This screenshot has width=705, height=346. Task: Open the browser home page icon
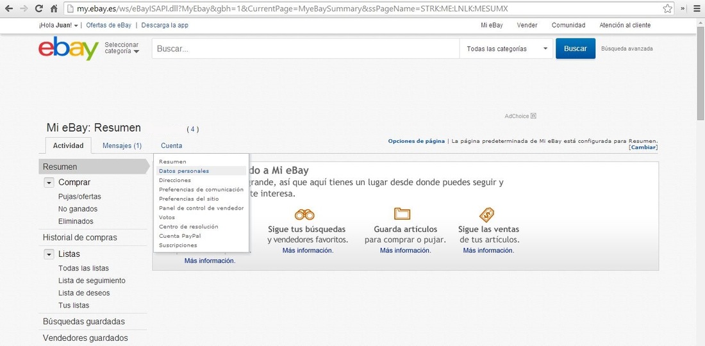[x=54, y=8]
